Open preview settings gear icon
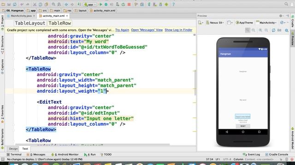This screenshot has height=165, width=295. point(287,30)
